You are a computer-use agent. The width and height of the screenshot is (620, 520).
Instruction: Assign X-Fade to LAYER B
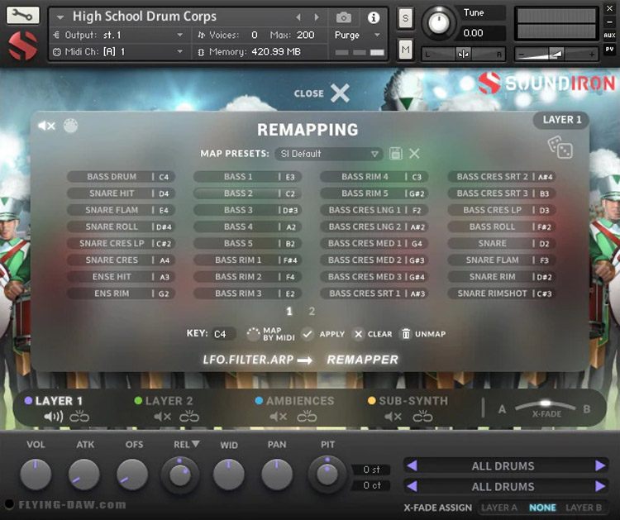point(584,508)
